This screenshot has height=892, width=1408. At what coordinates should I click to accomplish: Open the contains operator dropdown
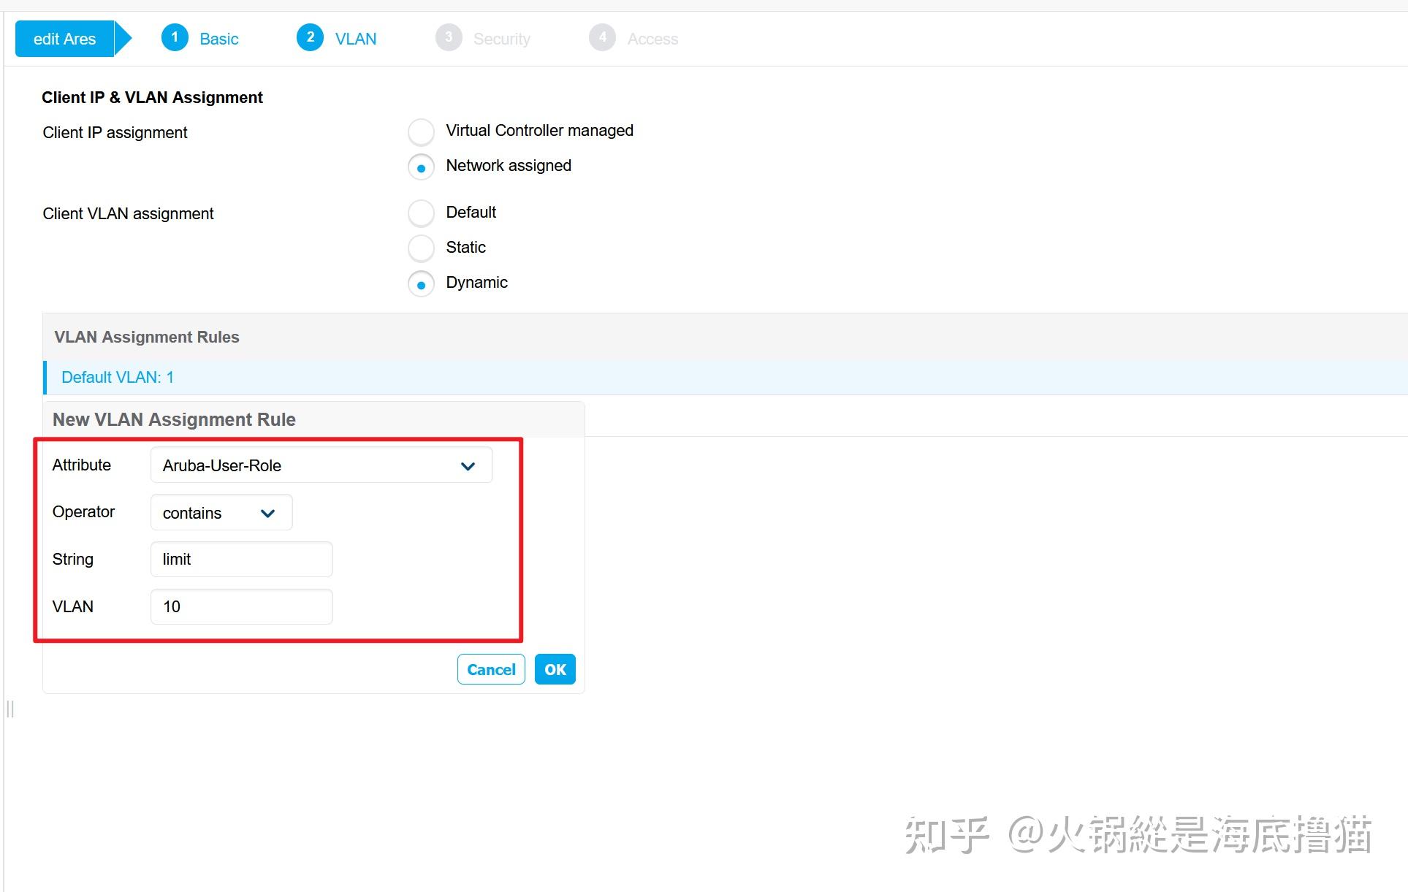point(219,513)
